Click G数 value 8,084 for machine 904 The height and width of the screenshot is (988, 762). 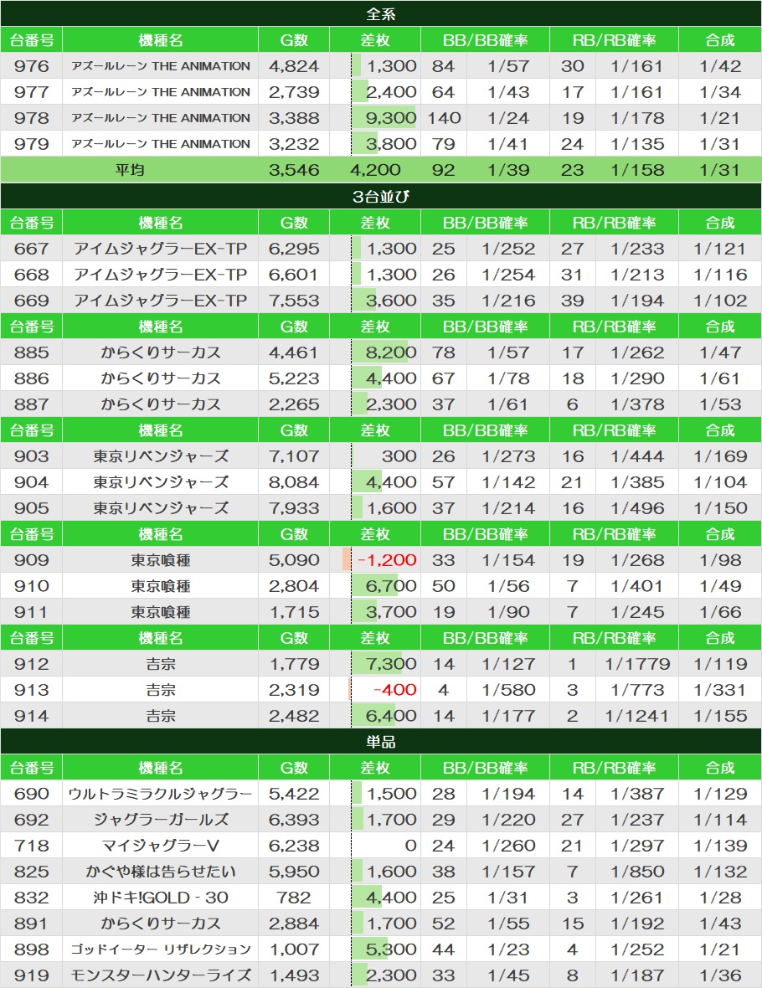click(x=294, y=482)
